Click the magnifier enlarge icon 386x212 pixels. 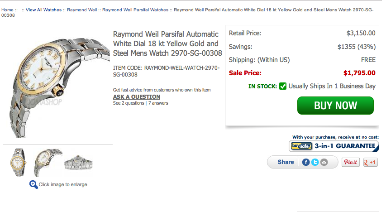(x=33, y=184)
